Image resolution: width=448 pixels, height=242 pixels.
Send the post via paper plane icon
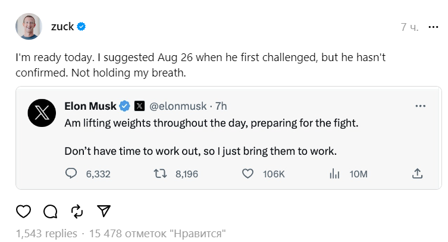click(103, 211)
